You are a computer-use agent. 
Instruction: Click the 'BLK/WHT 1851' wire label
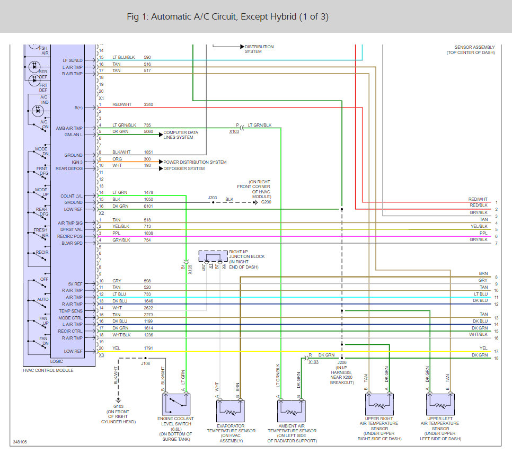tap(133, 152)
